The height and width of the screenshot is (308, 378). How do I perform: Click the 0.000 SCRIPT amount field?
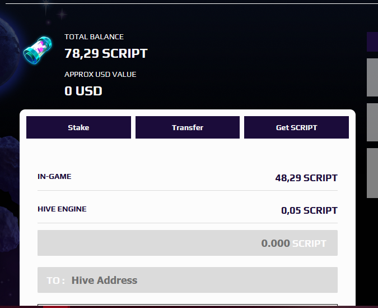(x=188, y=243)
